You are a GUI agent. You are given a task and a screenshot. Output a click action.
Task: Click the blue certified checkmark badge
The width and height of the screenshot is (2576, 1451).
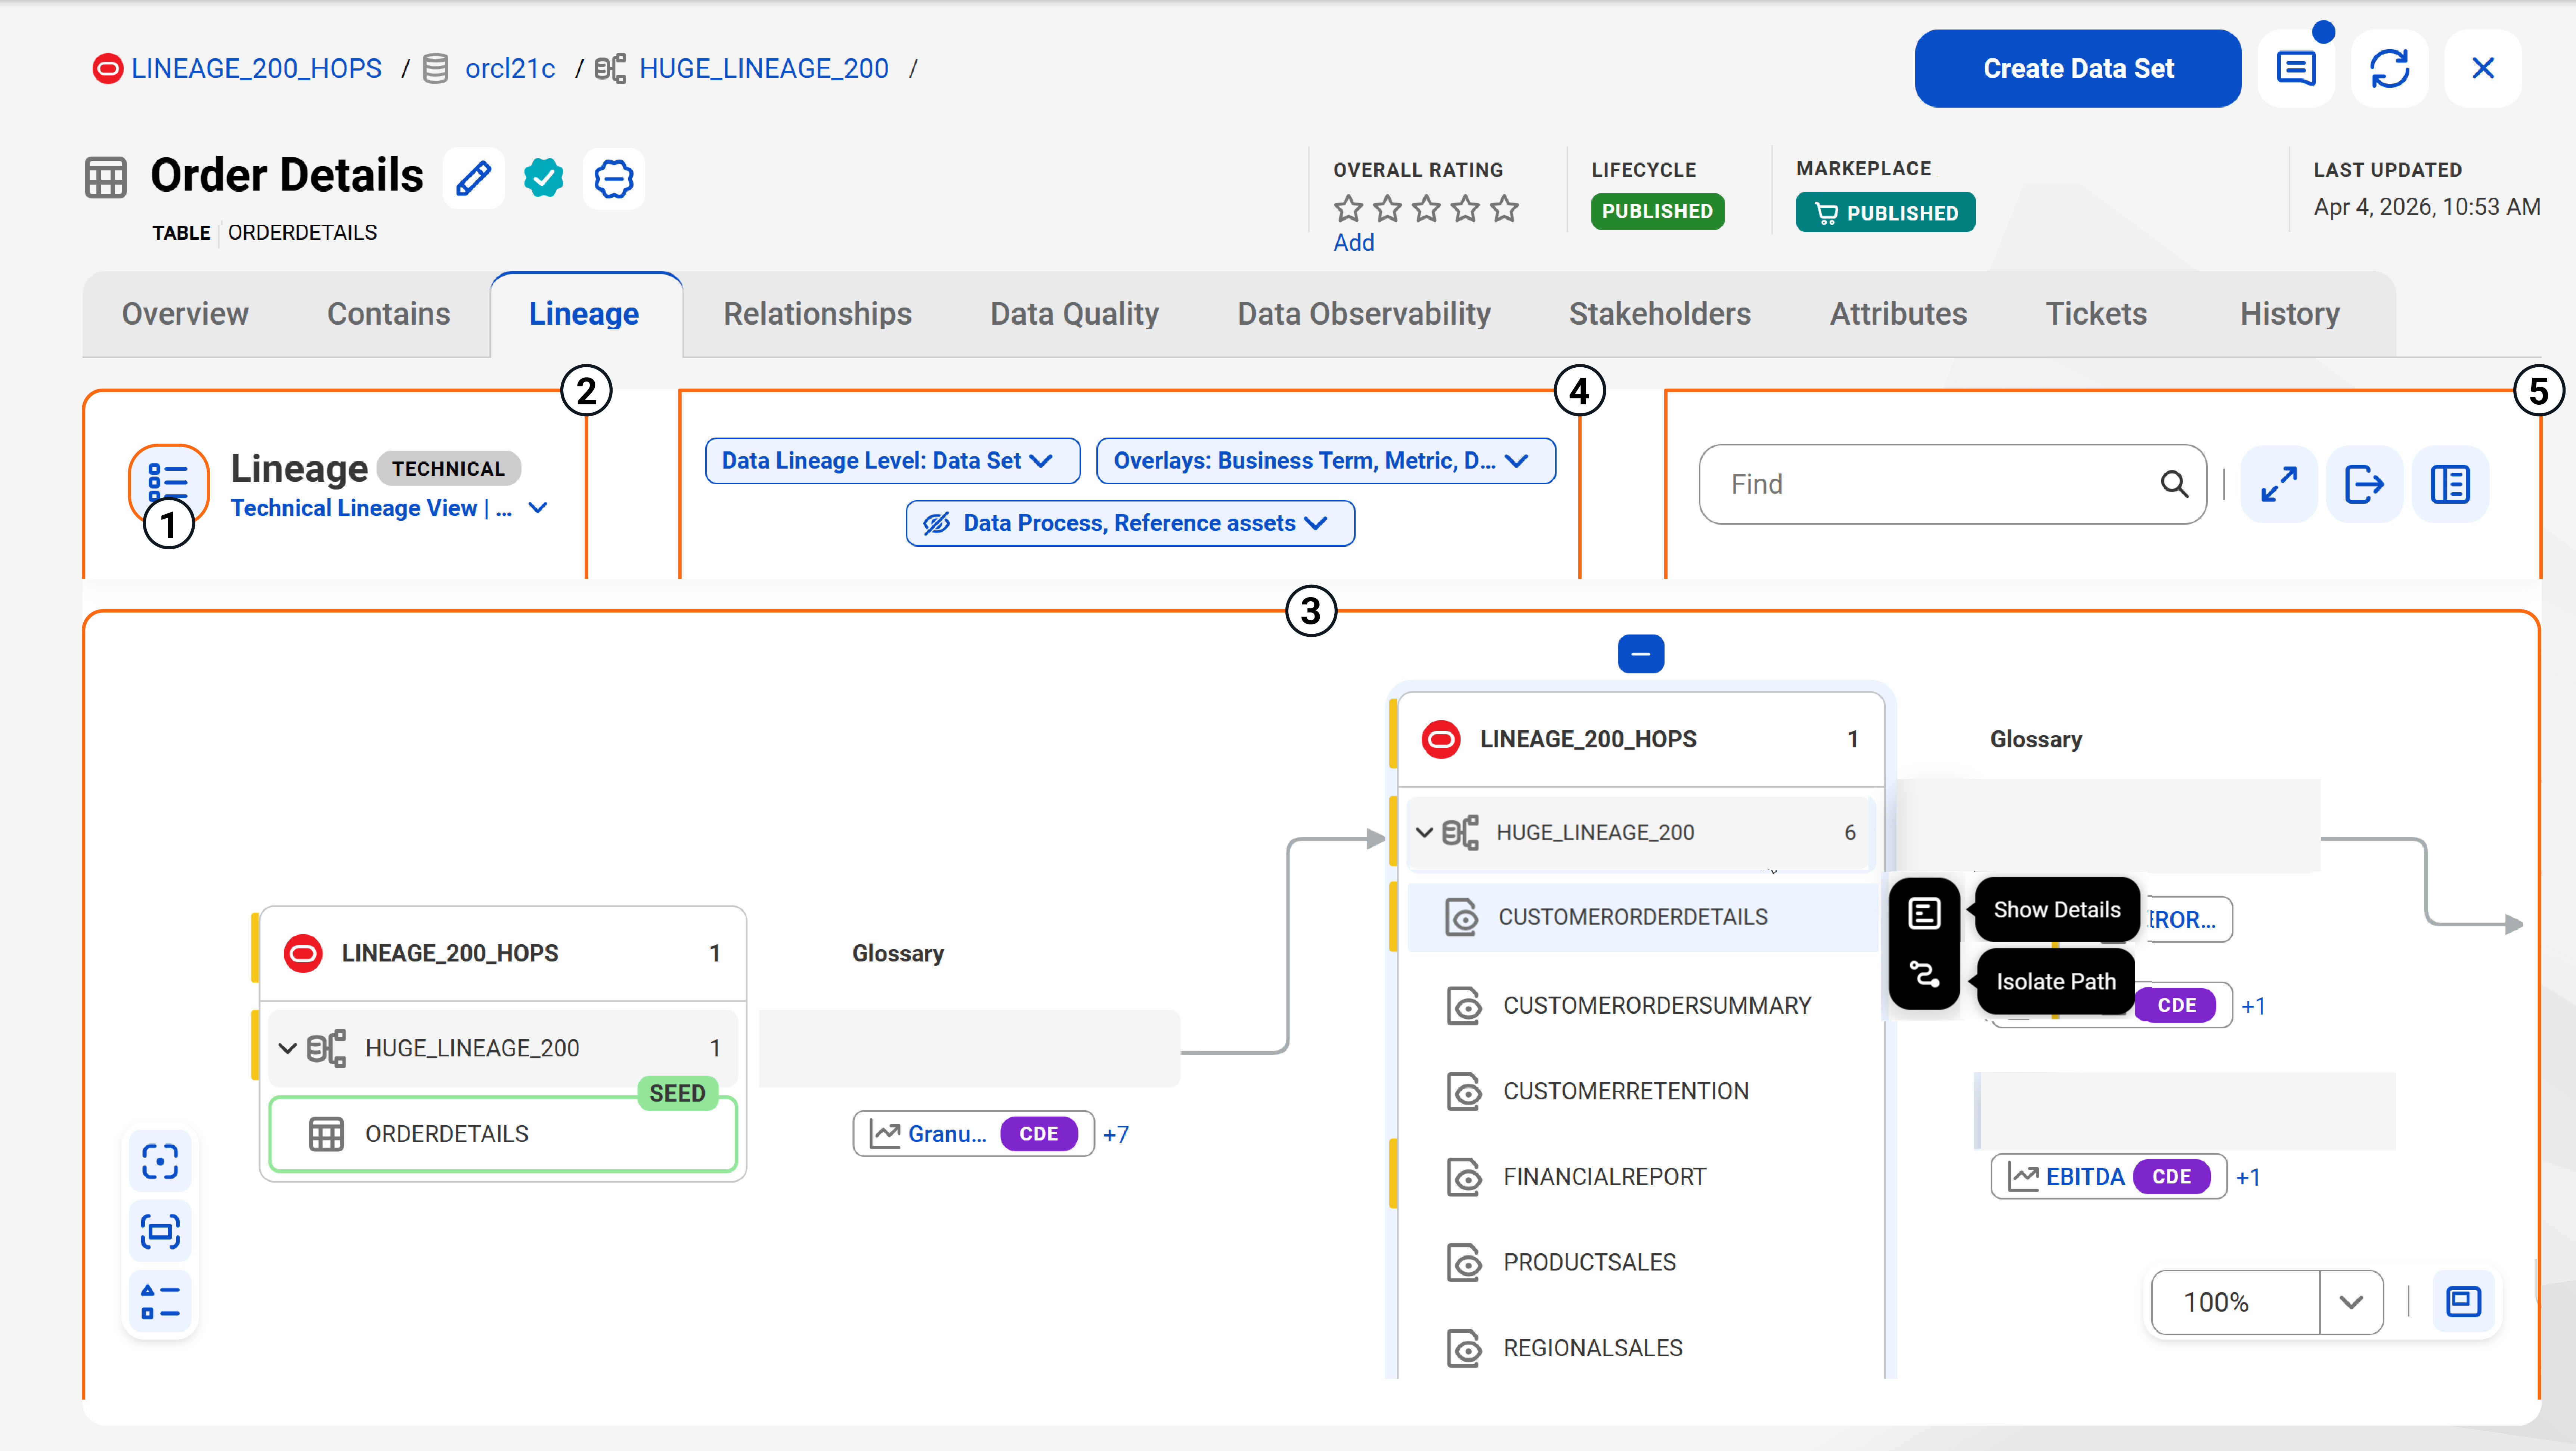543,178
